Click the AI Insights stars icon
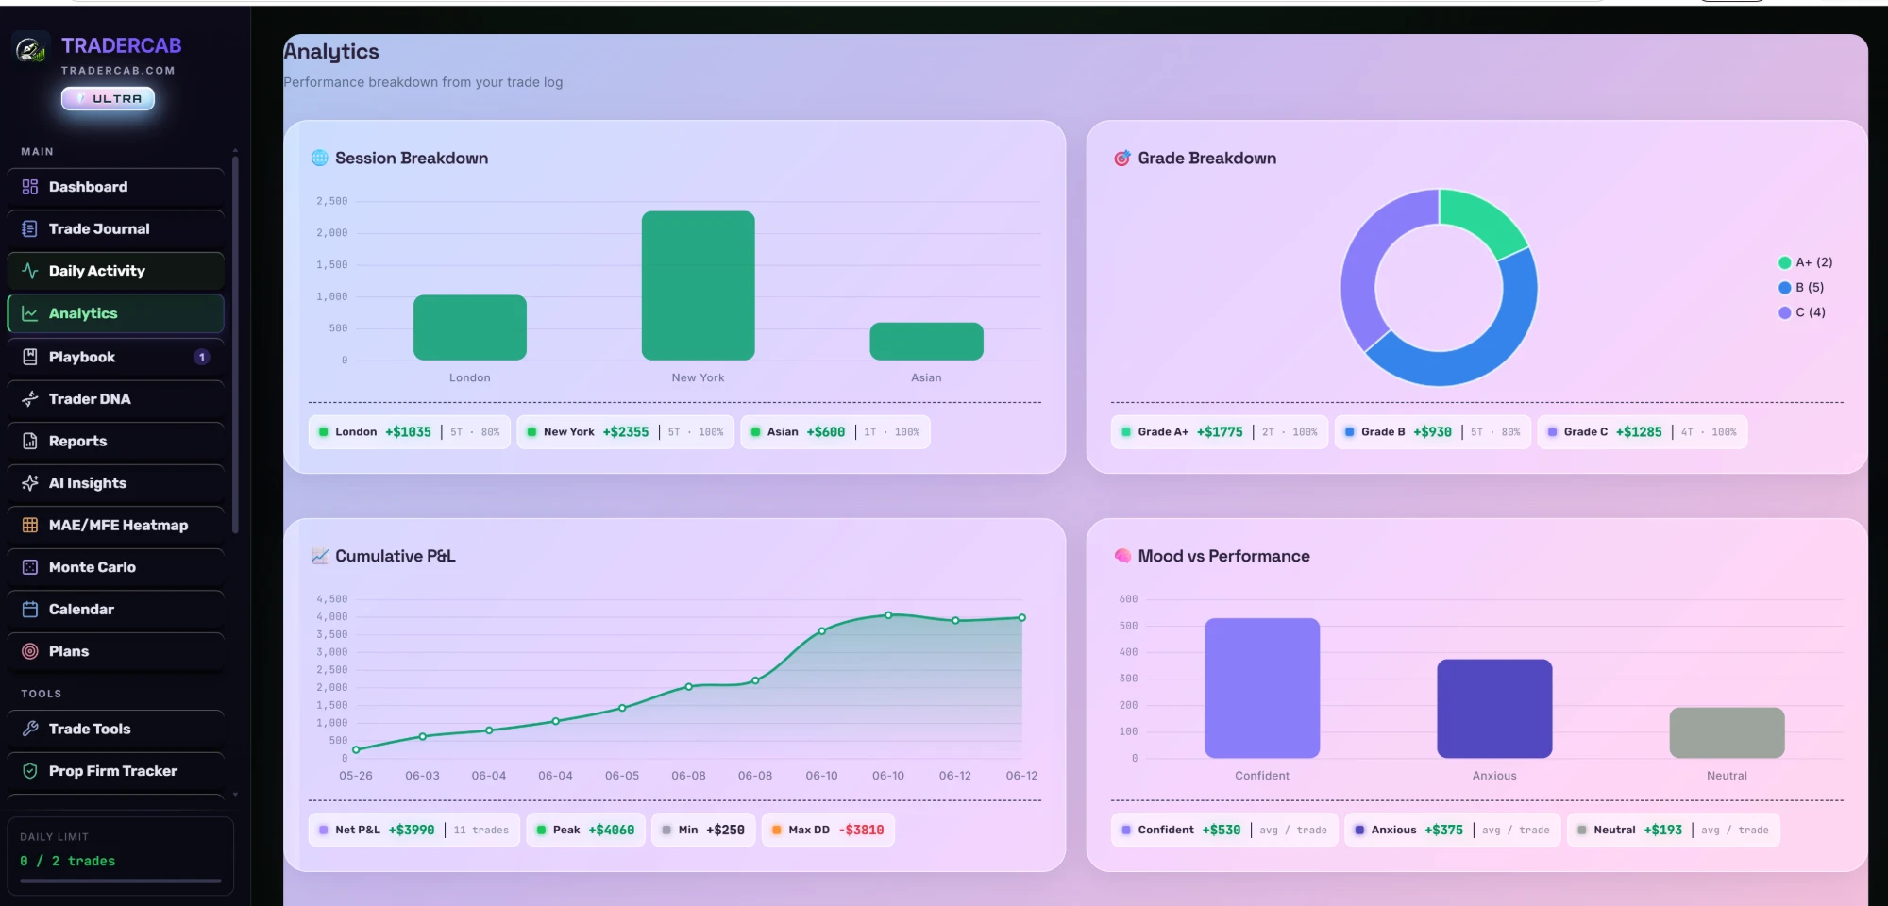 click(x=30, y=483)
